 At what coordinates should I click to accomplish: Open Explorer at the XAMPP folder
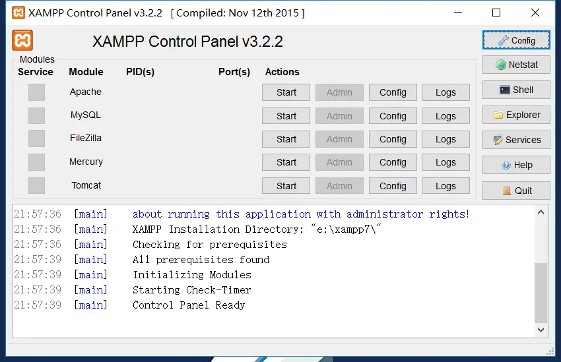point(516,115)
